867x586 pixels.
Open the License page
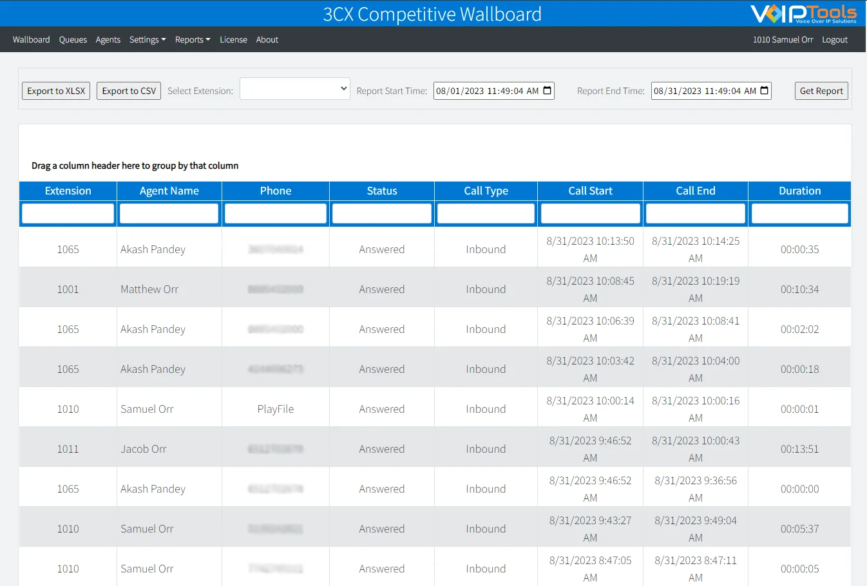point(233,40)
